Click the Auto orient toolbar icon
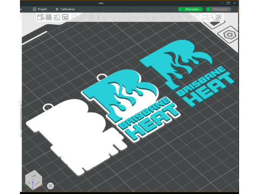The image size is (259, 194). (57, 17)
